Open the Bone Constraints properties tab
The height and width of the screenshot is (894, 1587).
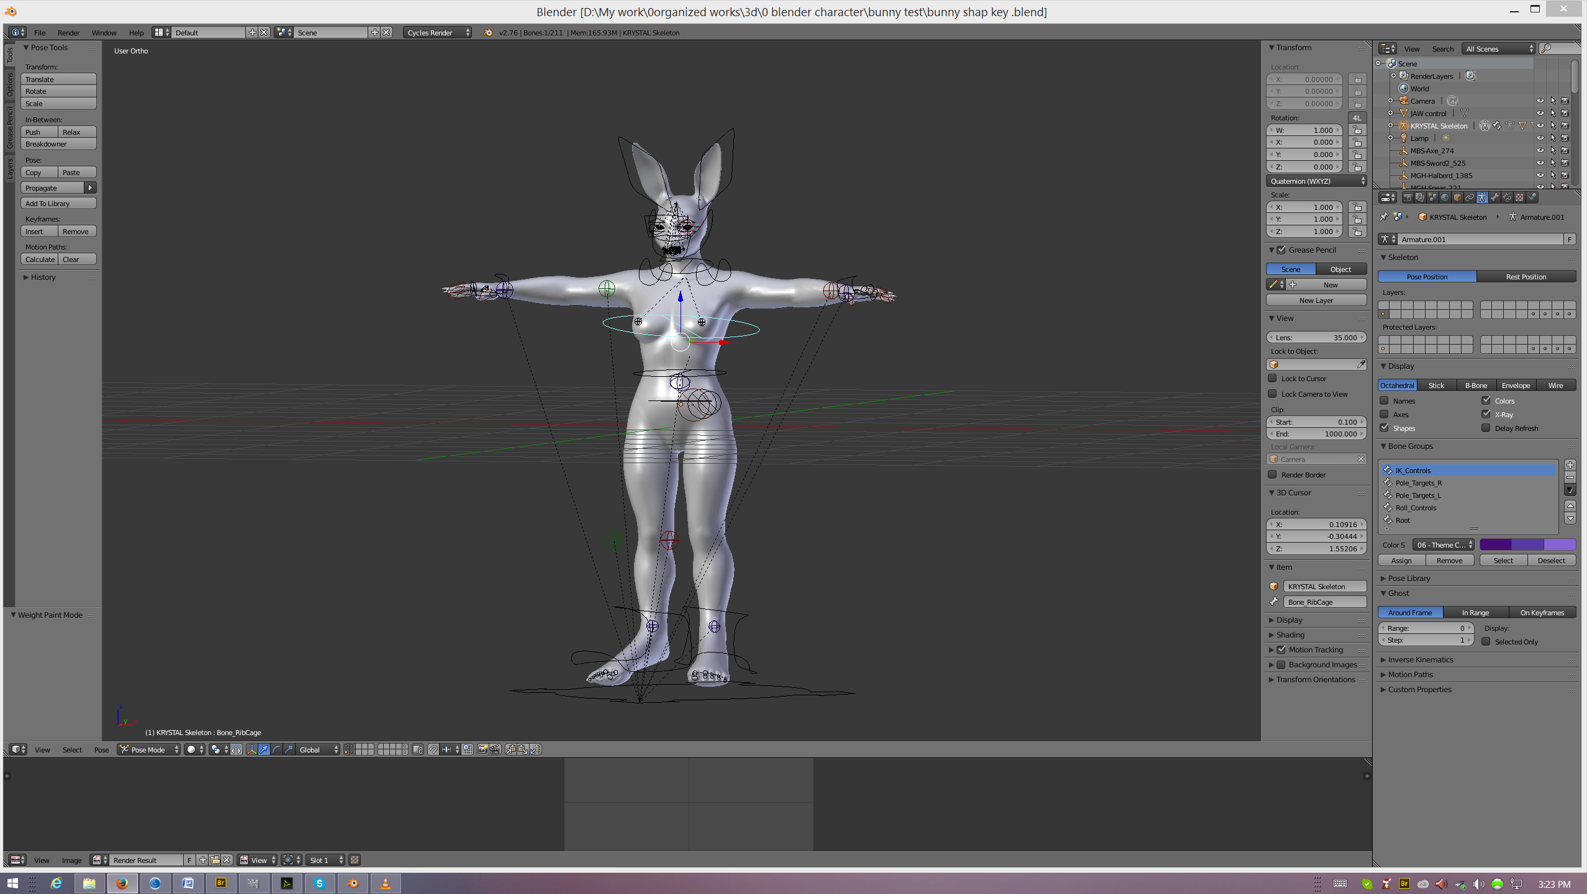click(1507, 197)
